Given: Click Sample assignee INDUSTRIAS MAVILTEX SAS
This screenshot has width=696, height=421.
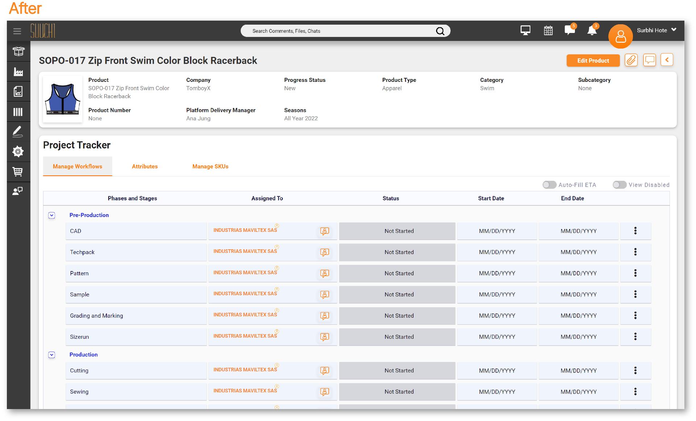Looking at the screenshot, I should (x=245, y=293).
